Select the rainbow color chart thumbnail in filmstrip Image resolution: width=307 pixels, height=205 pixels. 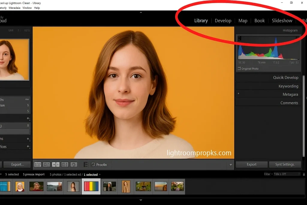click(91, 186)
